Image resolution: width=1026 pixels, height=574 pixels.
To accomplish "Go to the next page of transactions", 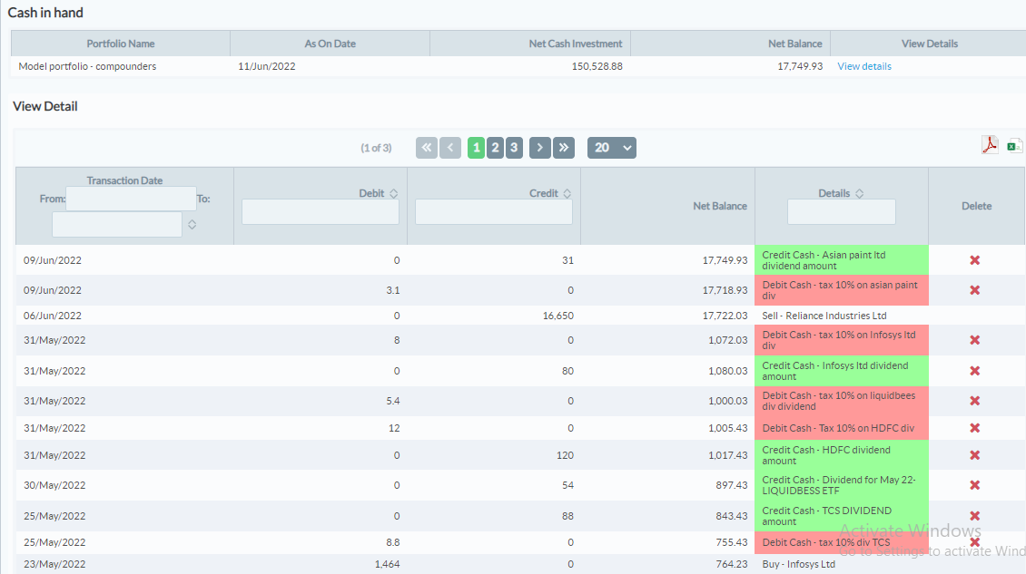I will pos(539,147).
